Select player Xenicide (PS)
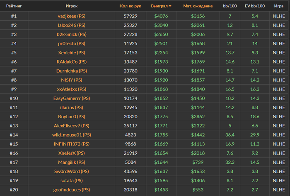 pyautogui.click(x=72, y=53)
